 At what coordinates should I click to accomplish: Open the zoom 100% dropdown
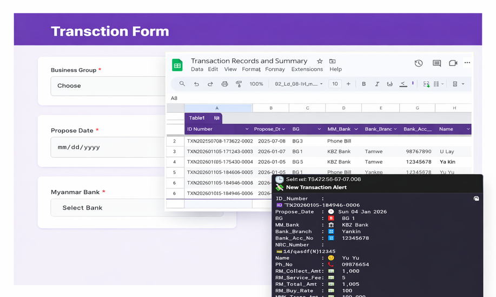pyautogui.click(x=256, y=84)
